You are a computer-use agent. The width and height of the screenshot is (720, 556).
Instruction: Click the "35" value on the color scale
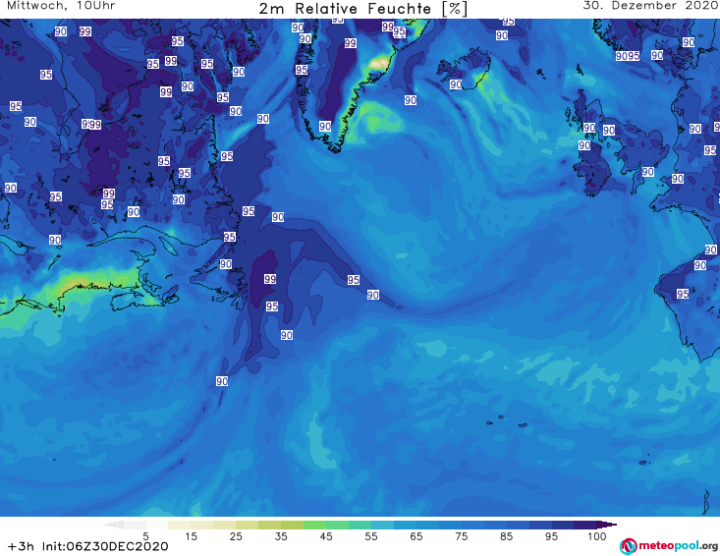(x=281, y=536)
